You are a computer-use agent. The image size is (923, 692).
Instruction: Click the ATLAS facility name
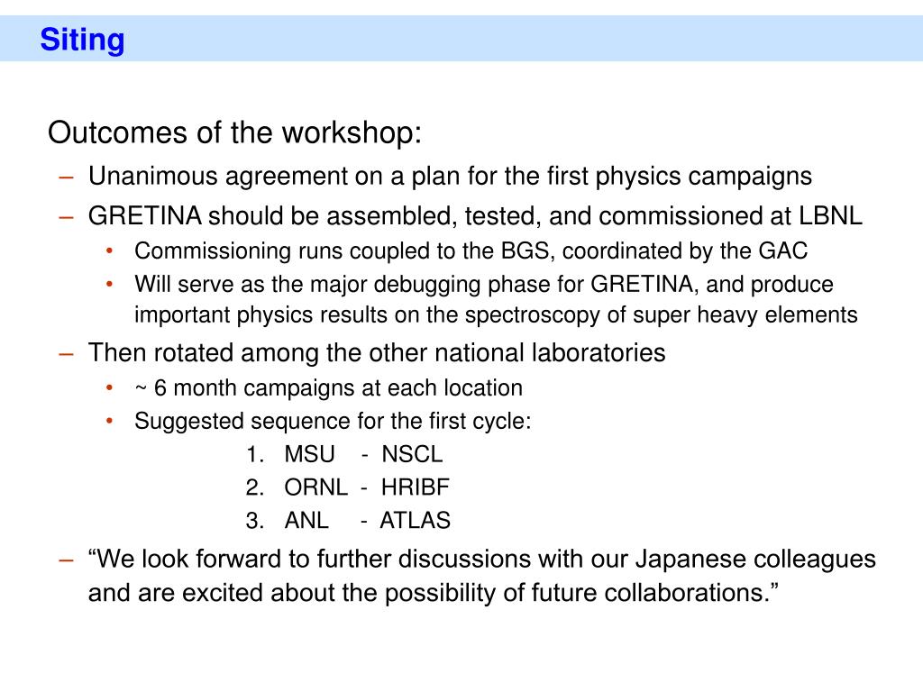pos(415,520)
